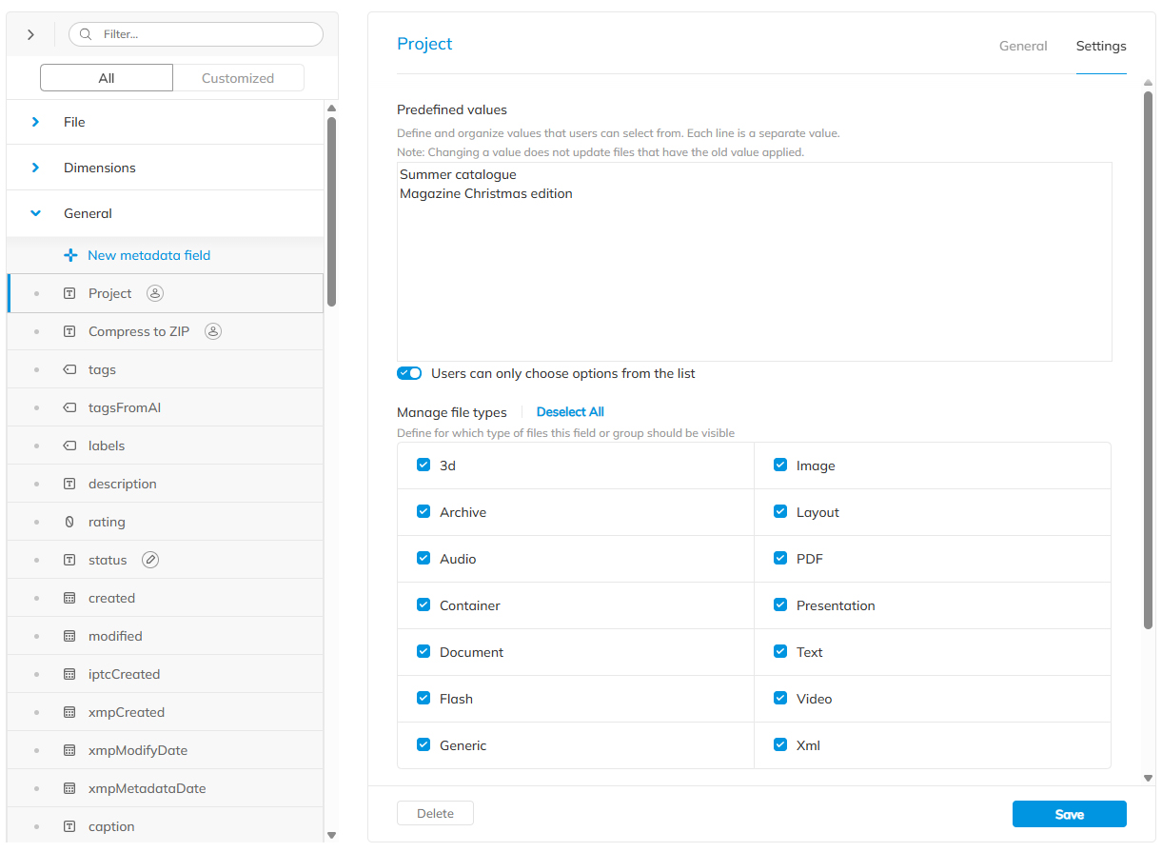This screenshot has width=1162, height=852.
Task: Collapse the General metadata group
Action: (37, 213)
